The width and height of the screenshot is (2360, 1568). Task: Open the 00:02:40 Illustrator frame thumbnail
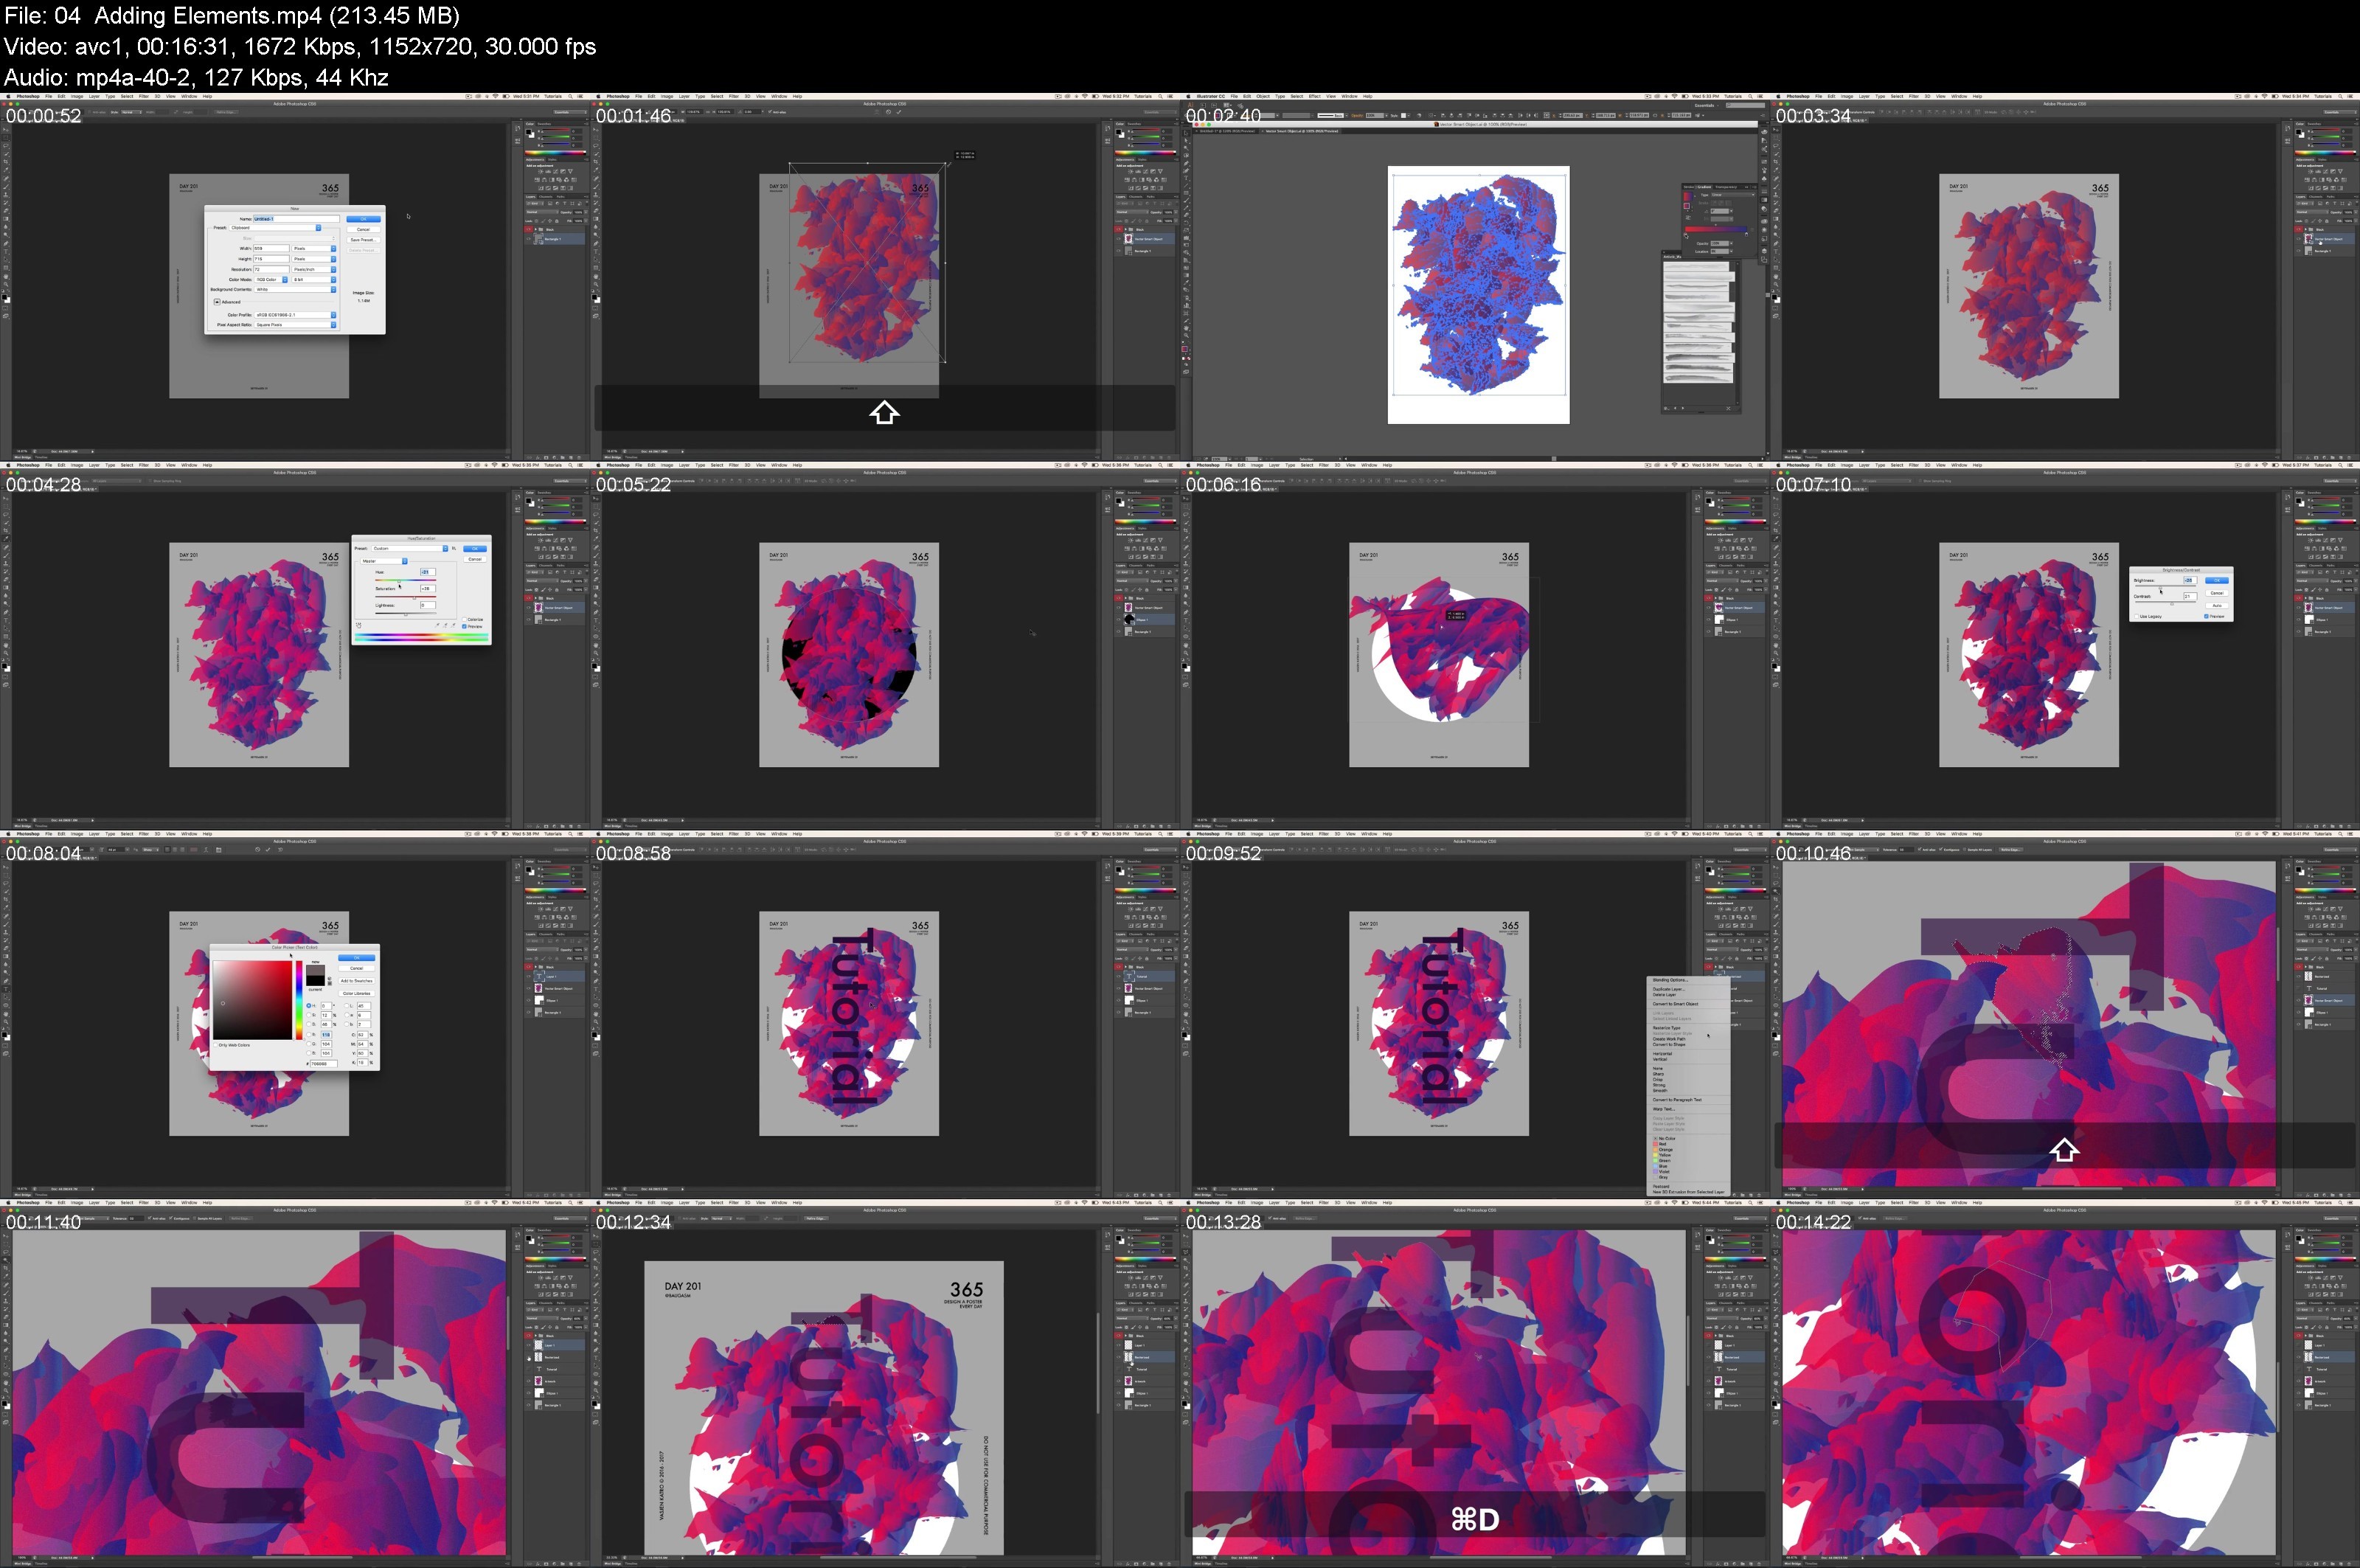click(x=1475, y=277)
